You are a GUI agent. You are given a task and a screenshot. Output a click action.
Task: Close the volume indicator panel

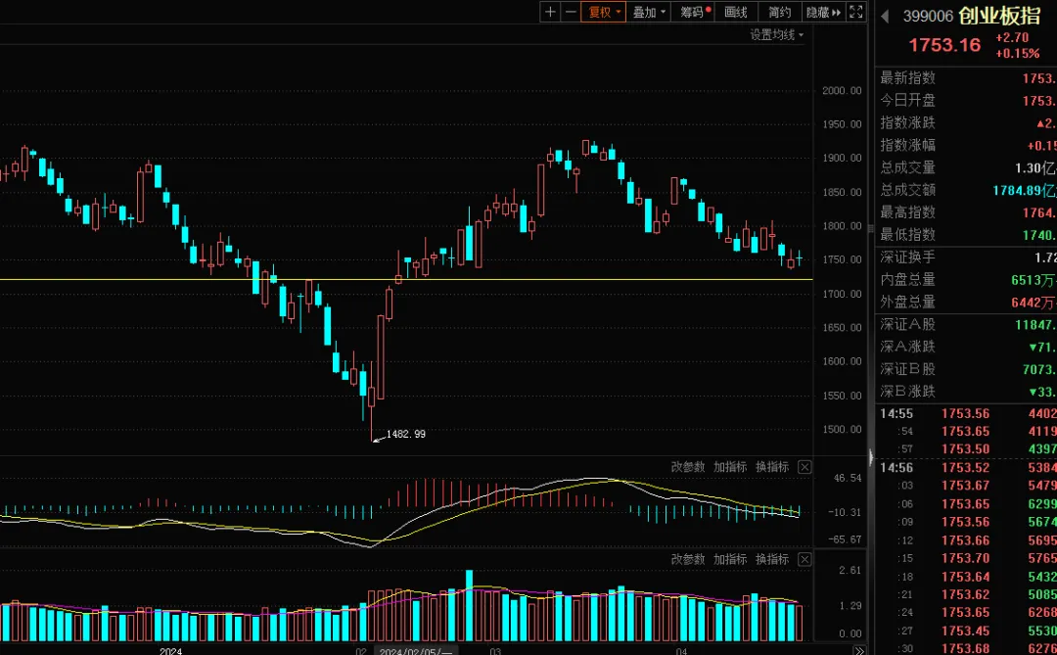804,559
